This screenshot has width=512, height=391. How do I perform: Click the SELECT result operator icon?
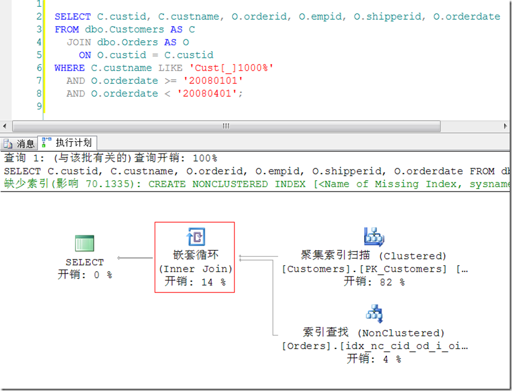tap(84, 243)
